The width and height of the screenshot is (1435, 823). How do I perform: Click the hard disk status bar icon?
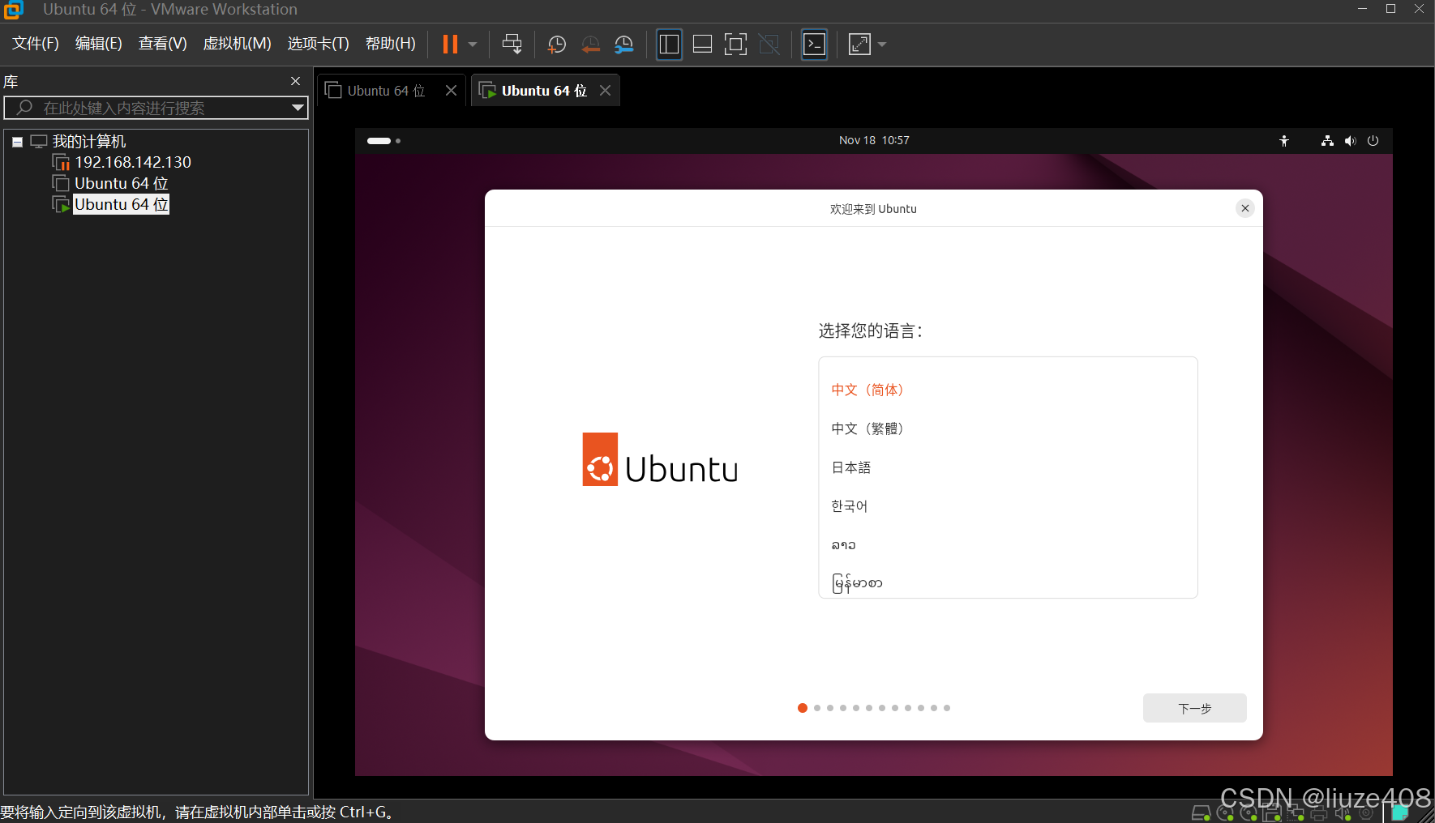[1201, 813]
